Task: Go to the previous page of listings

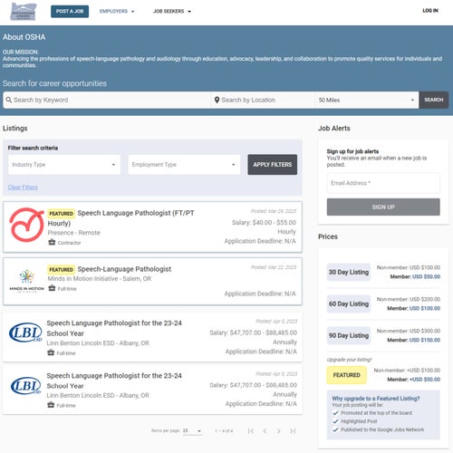Action: point(265,431)
